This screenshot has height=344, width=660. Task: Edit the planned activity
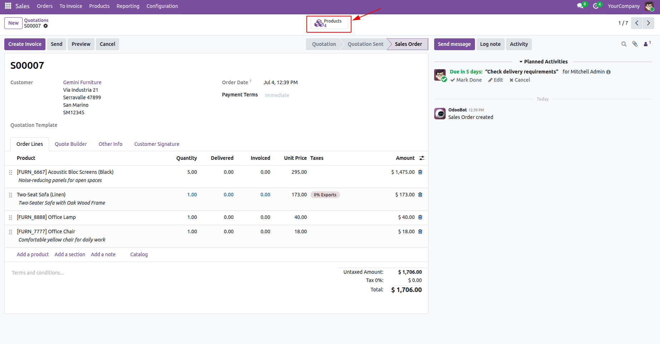[x=495, y=80]
